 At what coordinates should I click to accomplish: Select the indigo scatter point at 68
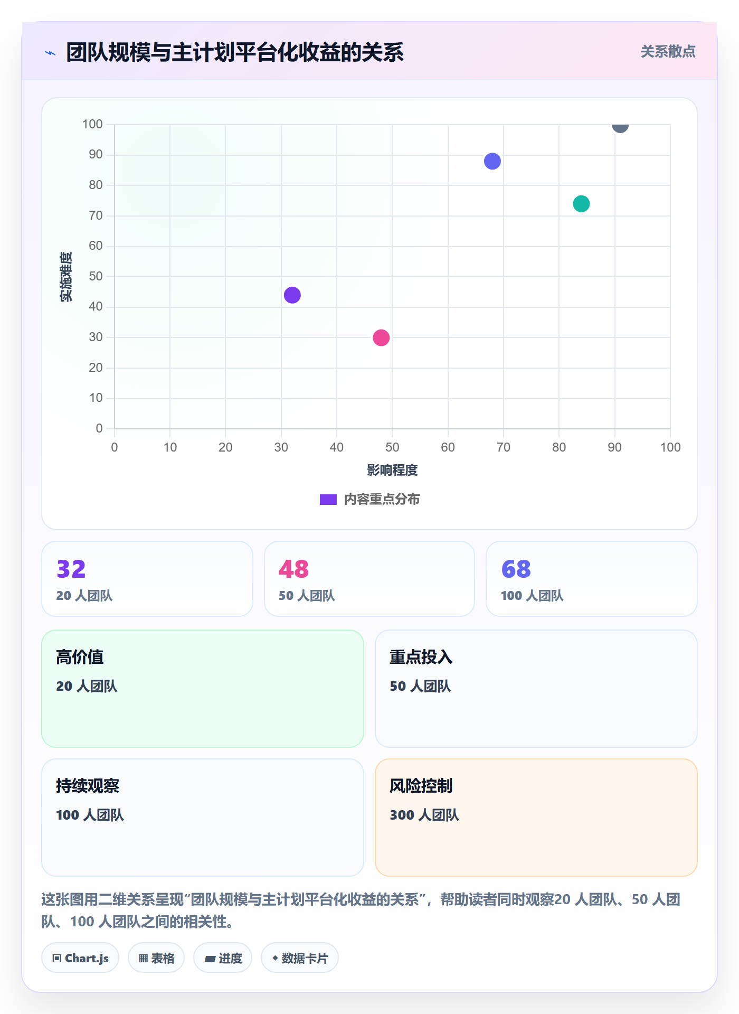[492, 161]
